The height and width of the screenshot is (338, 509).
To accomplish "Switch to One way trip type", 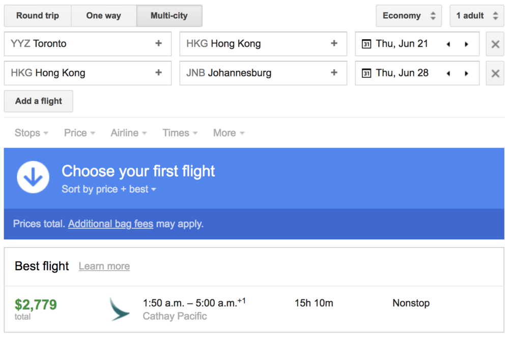I will point(104,16).
